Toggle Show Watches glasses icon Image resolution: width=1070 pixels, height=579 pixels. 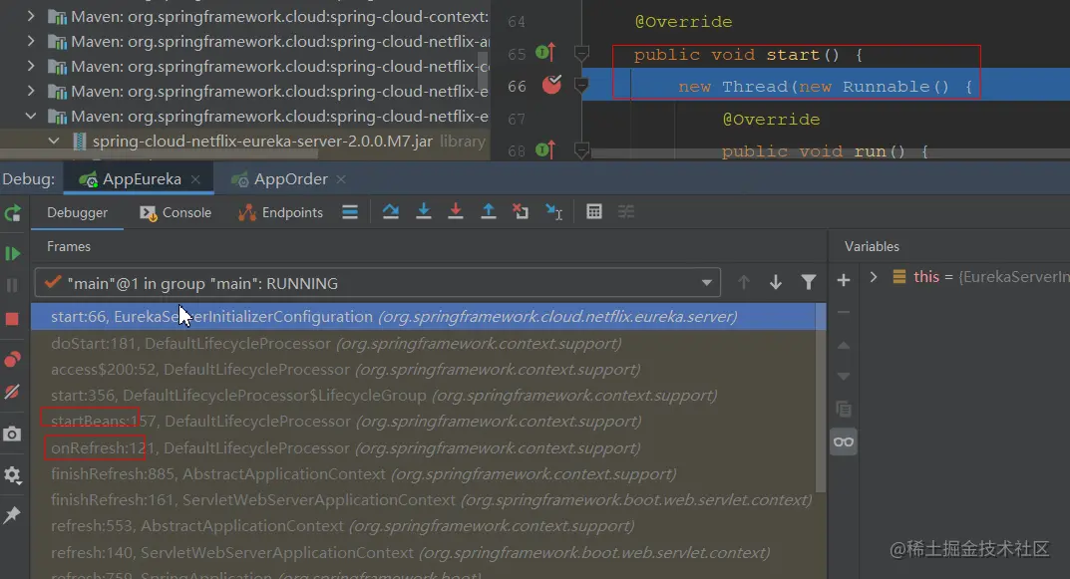click(844, 441)
